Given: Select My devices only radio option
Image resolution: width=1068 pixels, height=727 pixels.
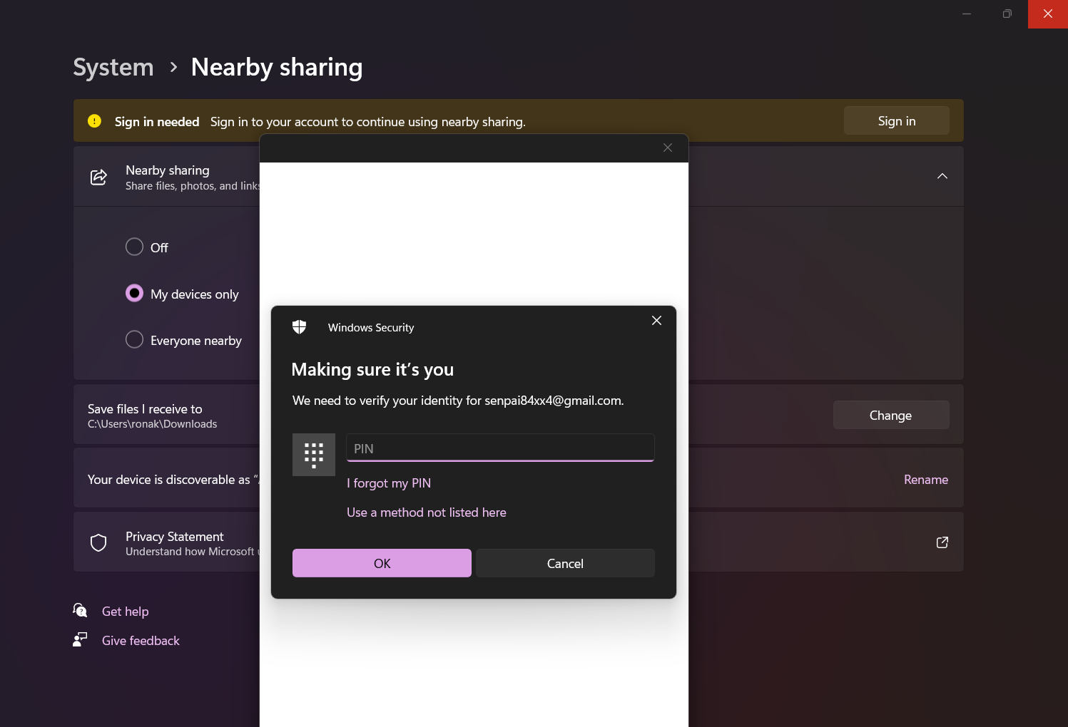Looking at the screenshot, I should 134,293.
